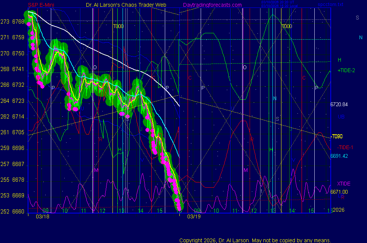
Task: Select the -TIDE-1 legend label
Action: [x=345, y=147]
